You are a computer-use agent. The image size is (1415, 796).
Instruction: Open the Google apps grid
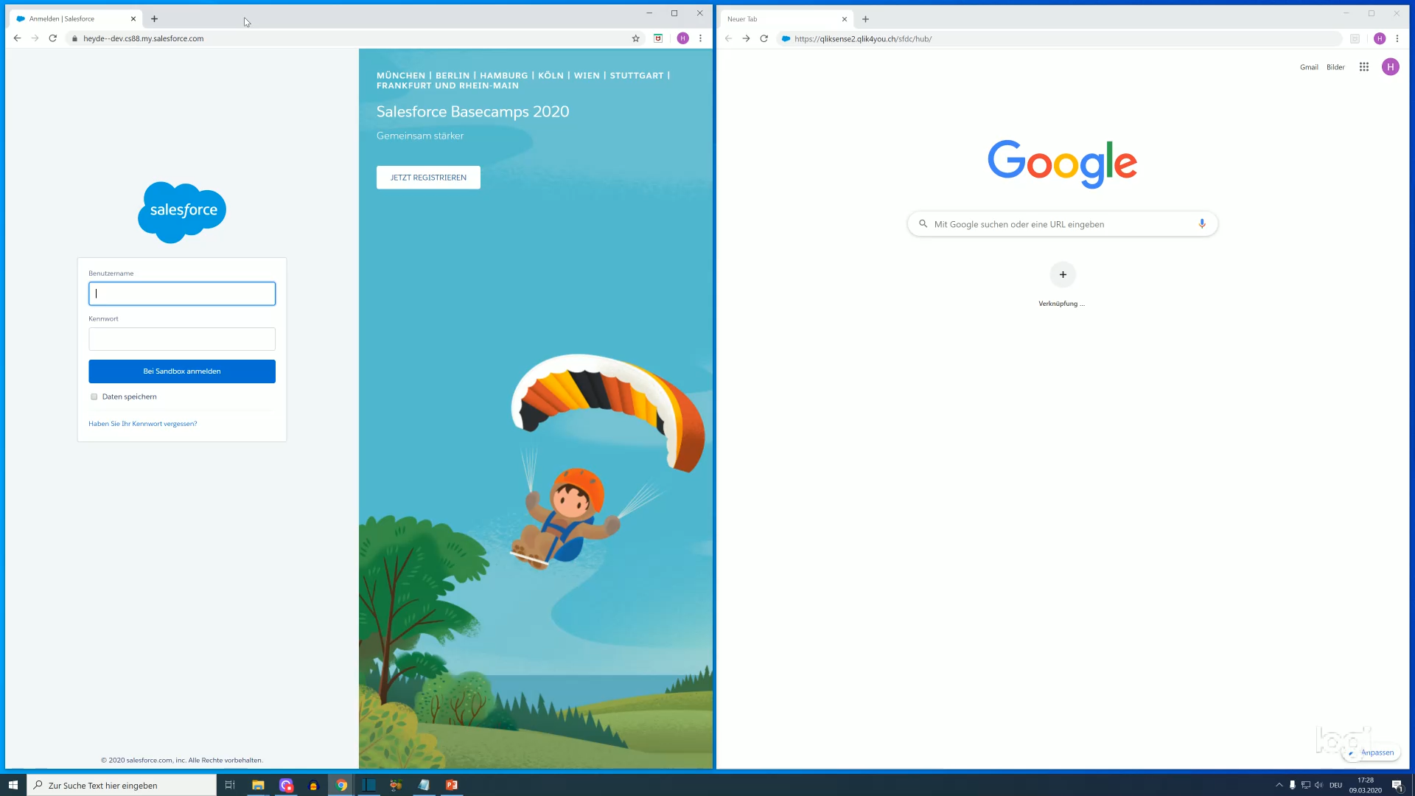click(x=1364, y=67)
